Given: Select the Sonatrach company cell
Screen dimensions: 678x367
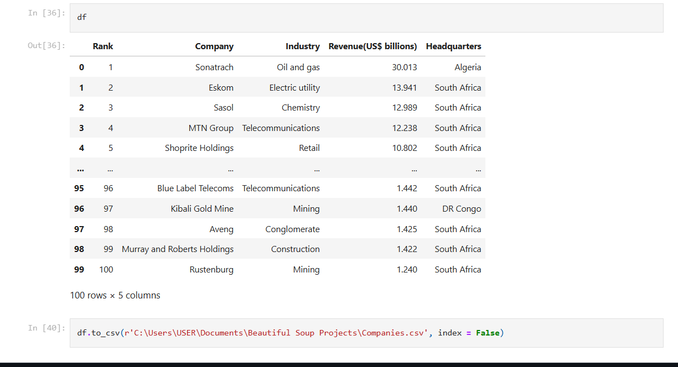Looking at the screenshot, I should click(x=214, y=67).
